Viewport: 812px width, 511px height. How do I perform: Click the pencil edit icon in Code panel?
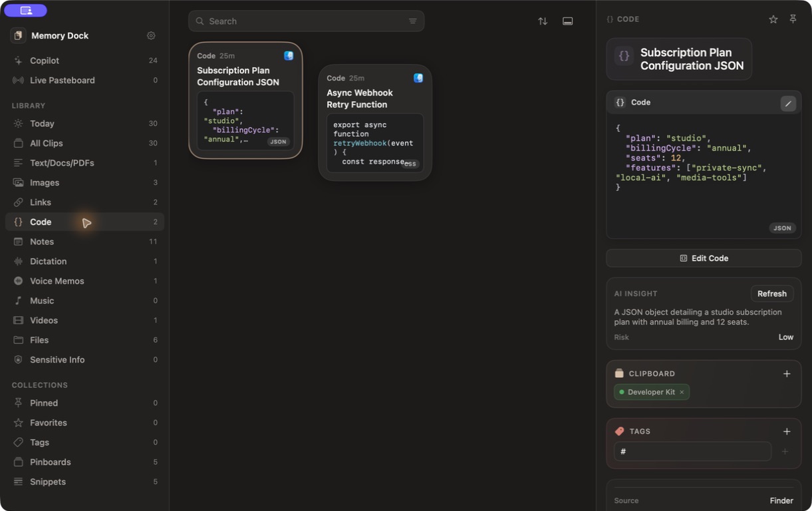pos(788,103)
